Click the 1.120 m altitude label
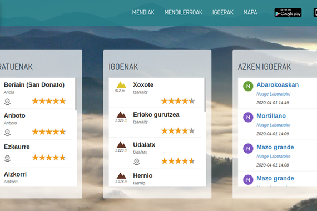Image resolution: width=317 pixels, height=211 pixels. click(121, 150)
